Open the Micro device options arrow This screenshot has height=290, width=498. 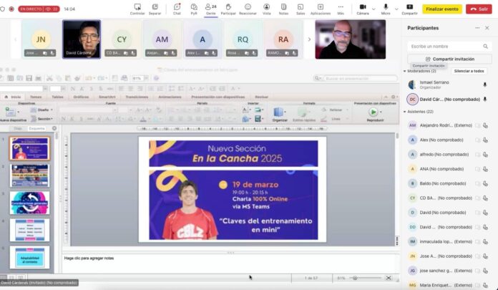pyautogui.click(x=395, y=7)
